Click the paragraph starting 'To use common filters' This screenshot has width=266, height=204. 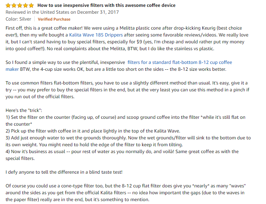click(128, 90)
